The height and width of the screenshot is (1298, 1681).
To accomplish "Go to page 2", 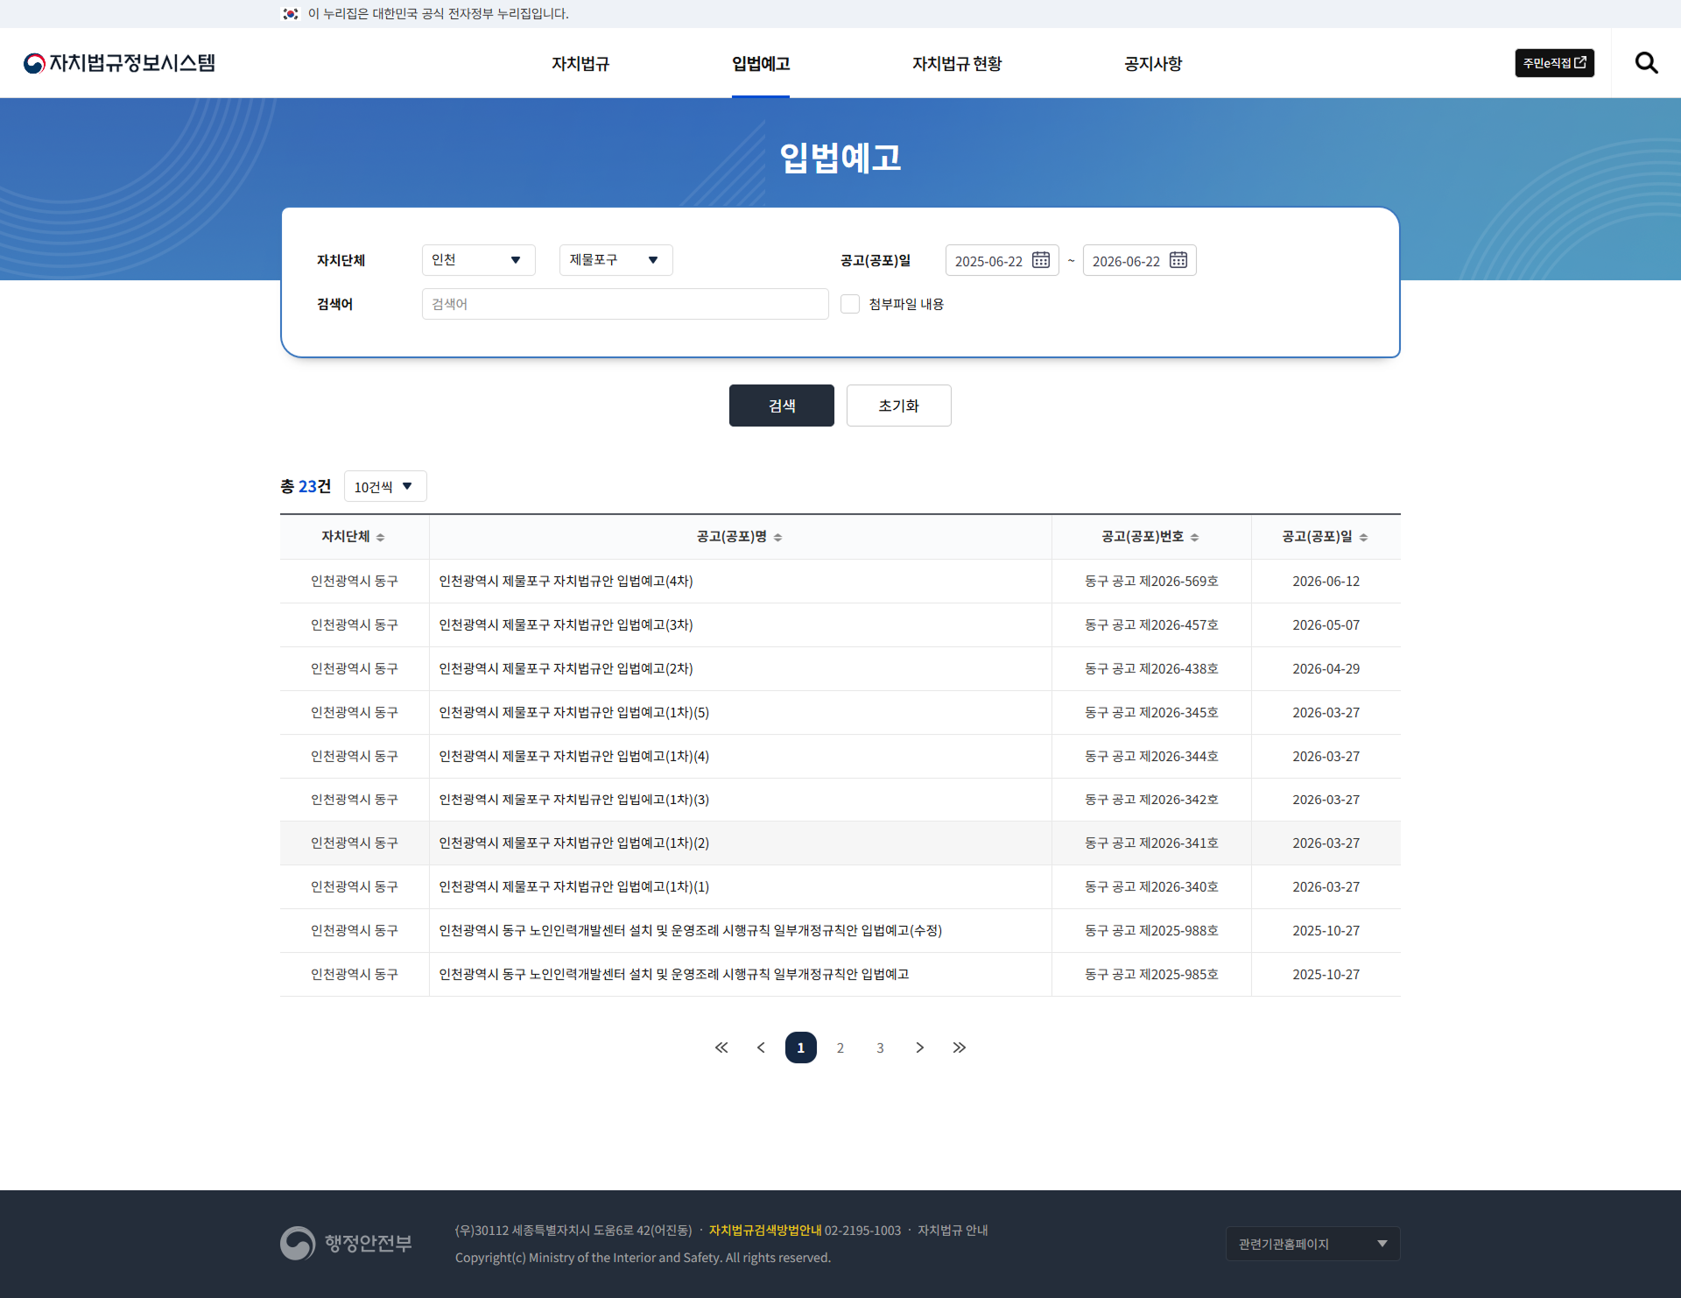I will [840, 1048].
